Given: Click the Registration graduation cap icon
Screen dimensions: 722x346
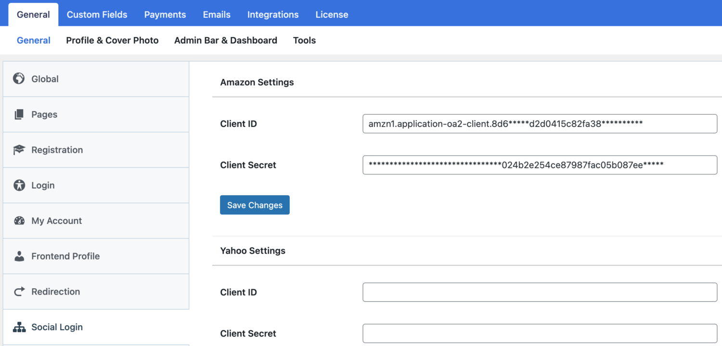Looking at the screenshot, I should click(19, 150).
